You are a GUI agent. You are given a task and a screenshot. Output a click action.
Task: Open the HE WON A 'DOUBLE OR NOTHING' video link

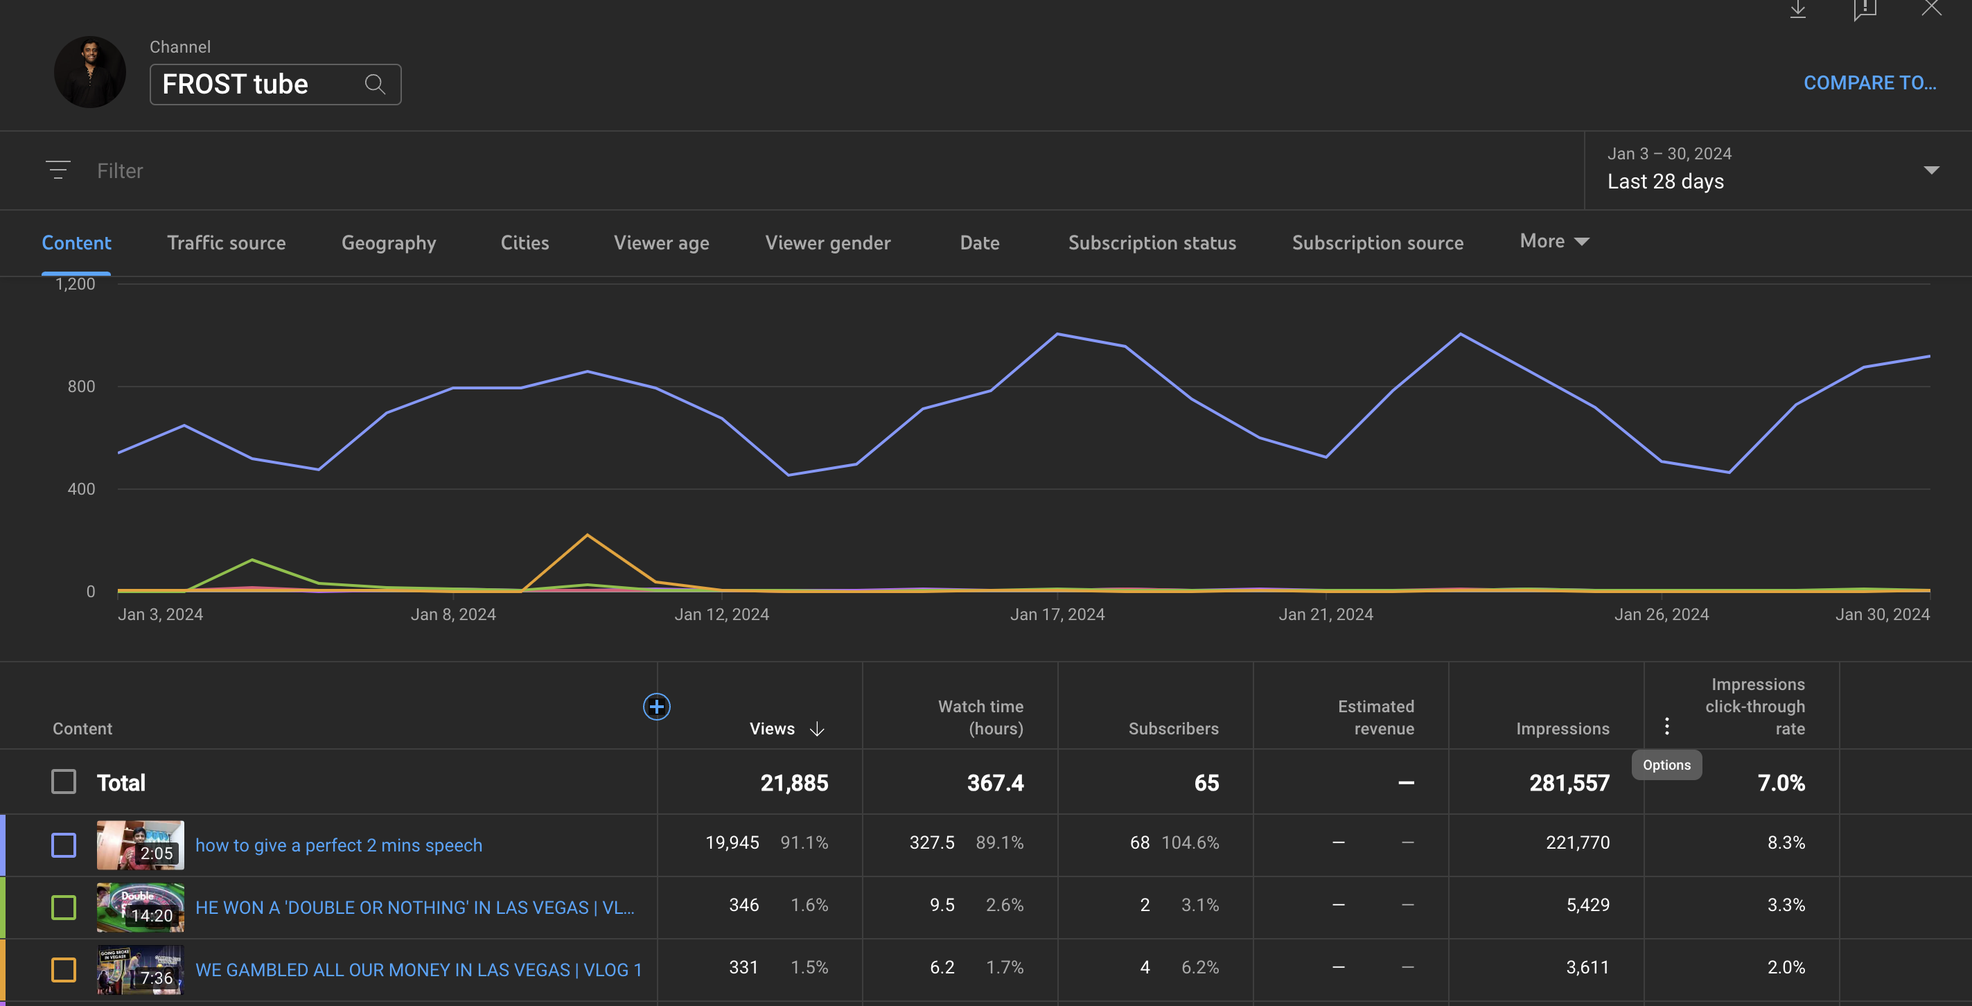415,907
